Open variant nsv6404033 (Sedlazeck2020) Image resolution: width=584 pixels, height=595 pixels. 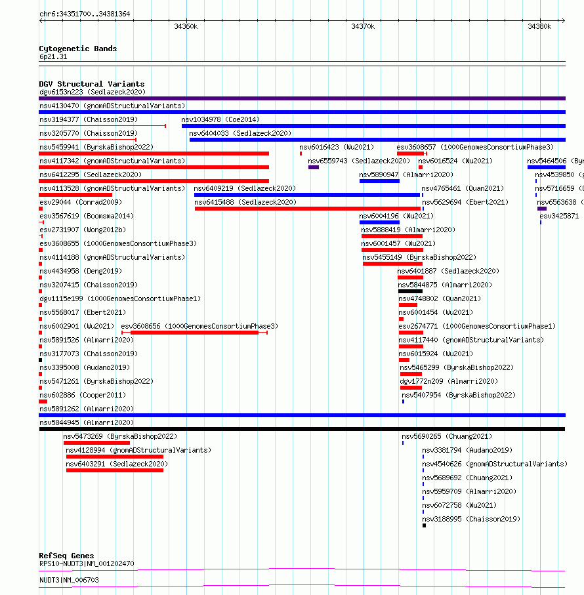pos(240,133)
